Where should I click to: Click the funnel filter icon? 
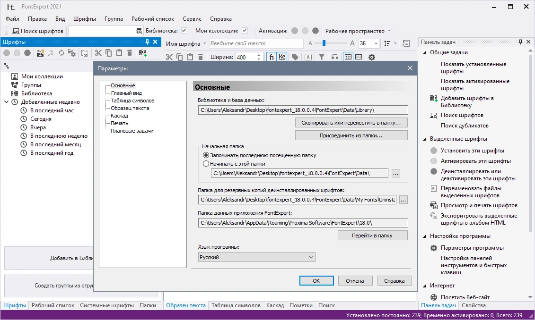[321, 57]
